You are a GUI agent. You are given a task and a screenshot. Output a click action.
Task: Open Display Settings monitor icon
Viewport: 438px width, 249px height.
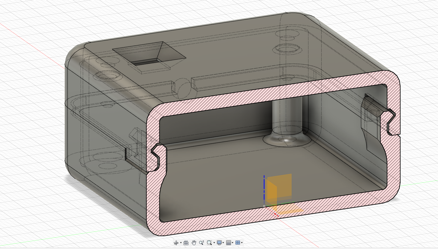219,243
